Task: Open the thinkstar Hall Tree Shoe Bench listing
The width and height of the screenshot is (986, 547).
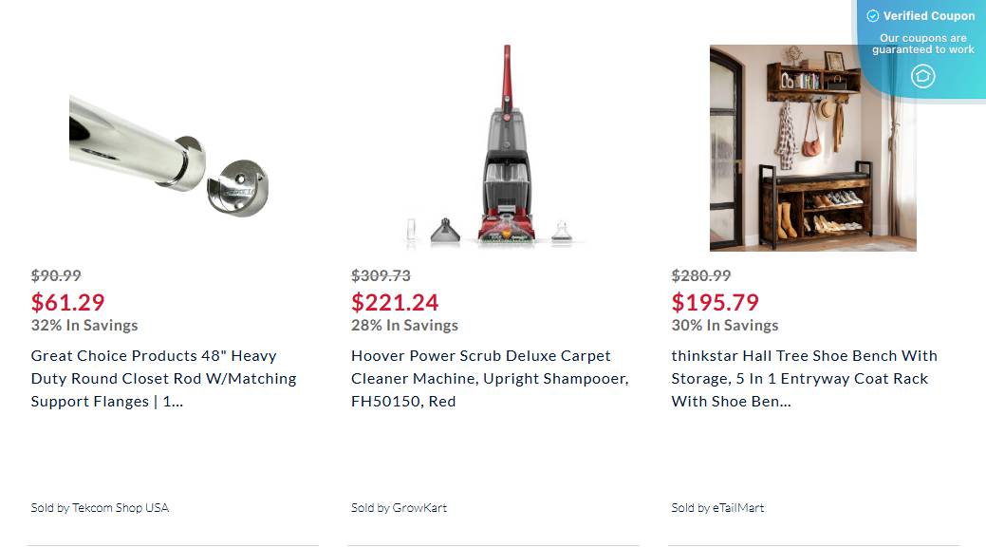Action: 805,378
